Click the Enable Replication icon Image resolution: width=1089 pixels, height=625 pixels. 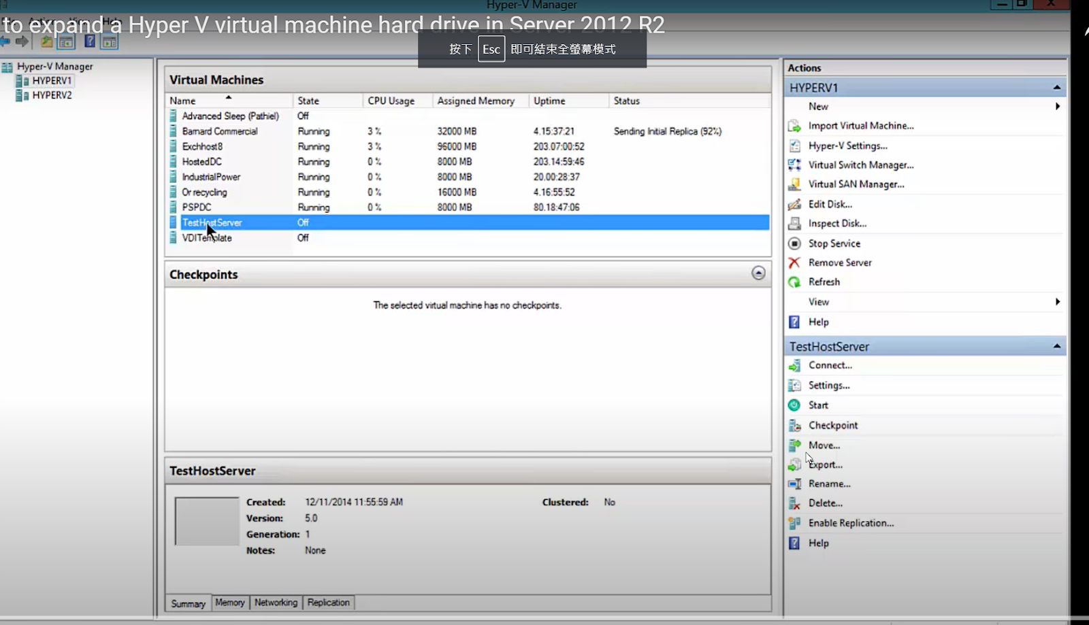click(794, 523)
